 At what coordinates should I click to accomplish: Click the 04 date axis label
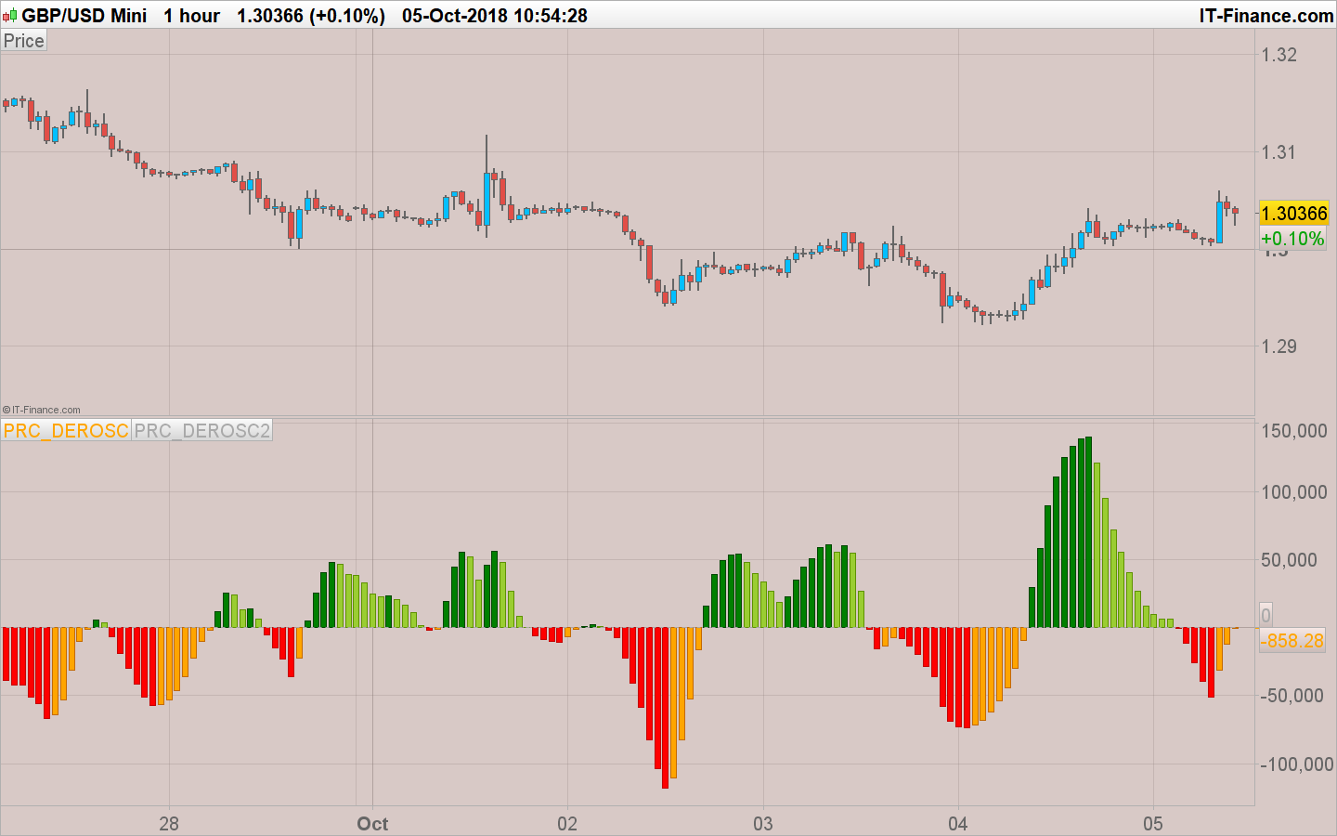[958, 823]
